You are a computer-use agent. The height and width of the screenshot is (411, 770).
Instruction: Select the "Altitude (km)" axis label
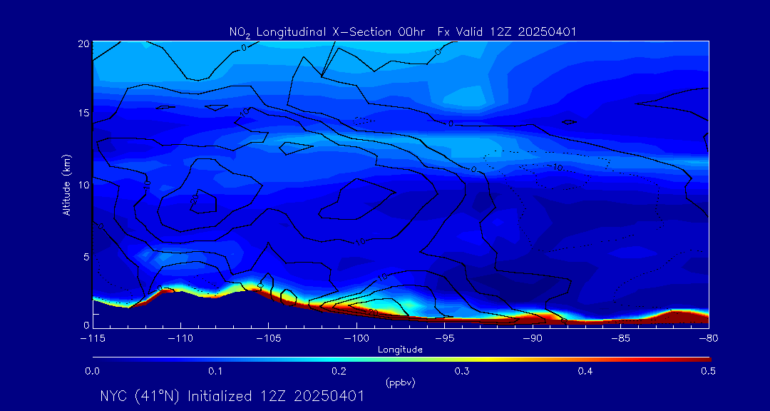[67, 185]
